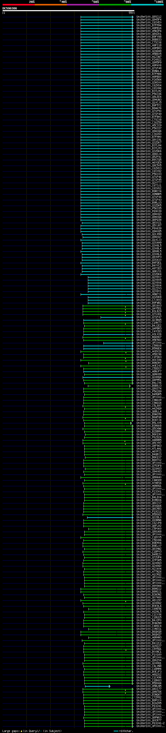
Task: Select the UniRef100_A5BLN5 label
Action: tap(149, 686)
